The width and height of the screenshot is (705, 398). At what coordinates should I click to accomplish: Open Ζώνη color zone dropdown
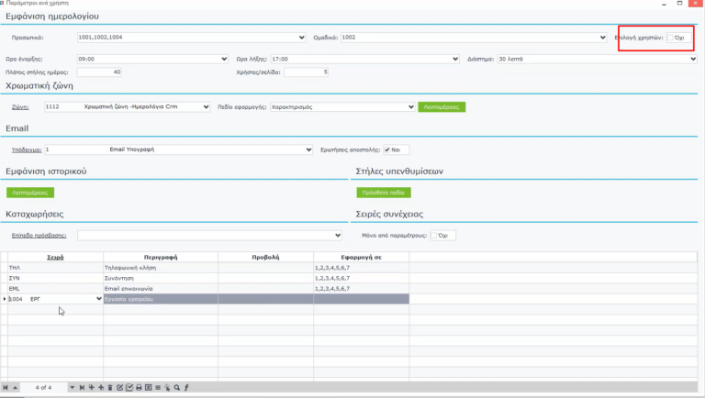pyautogui.click(x=206, y=107)
